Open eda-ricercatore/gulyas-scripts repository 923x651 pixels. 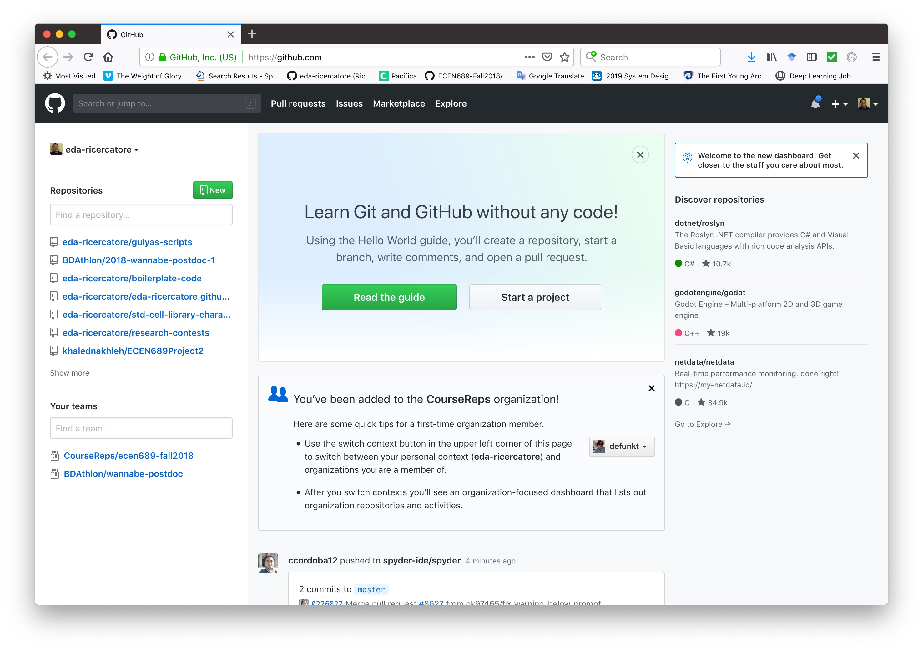click(127, 242)
